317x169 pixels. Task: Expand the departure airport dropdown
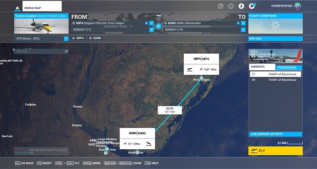152,23
